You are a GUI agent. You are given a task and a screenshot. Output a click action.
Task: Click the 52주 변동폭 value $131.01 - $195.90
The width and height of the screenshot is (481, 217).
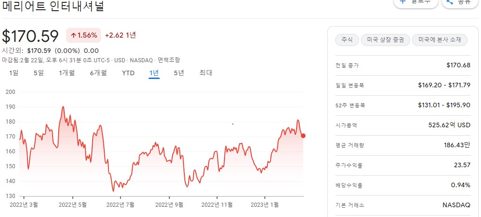444,105
